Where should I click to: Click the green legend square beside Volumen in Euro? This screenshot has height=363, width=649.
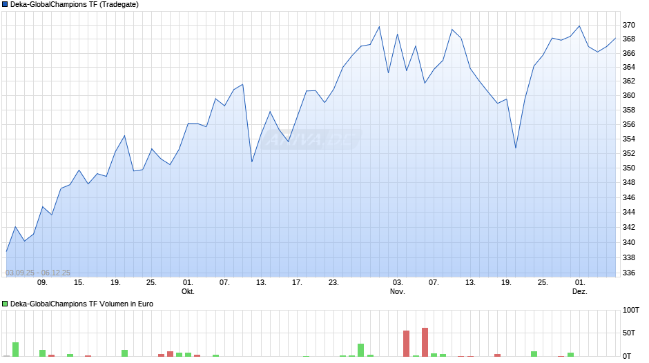(5, 304)
